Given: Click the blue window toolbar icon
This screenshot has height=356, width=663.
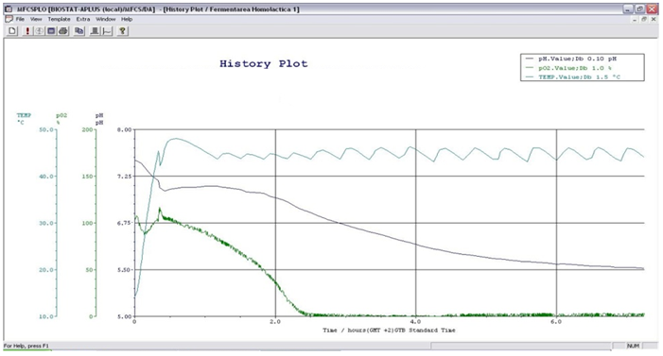Looking at the screenshot, I should [x=51, y=31].
